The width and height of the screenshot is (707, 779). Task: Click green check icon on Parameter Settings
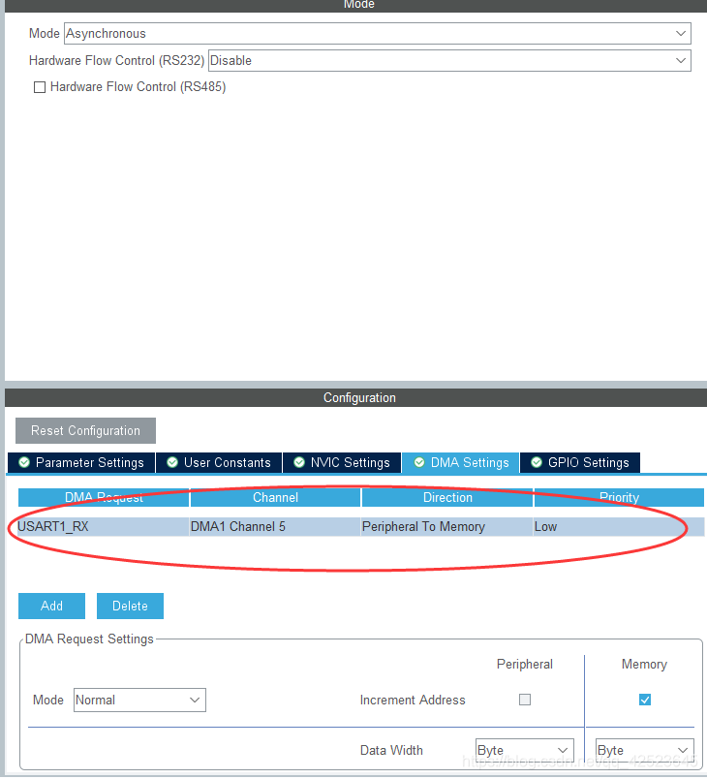tap(24, 462)
